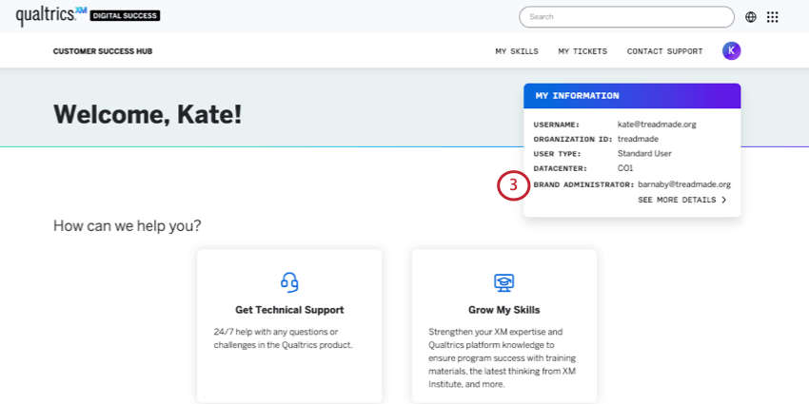Go to My Skills
Image resolution: width=809 pixels, height=404 pixels.
[x=517, y=51]
